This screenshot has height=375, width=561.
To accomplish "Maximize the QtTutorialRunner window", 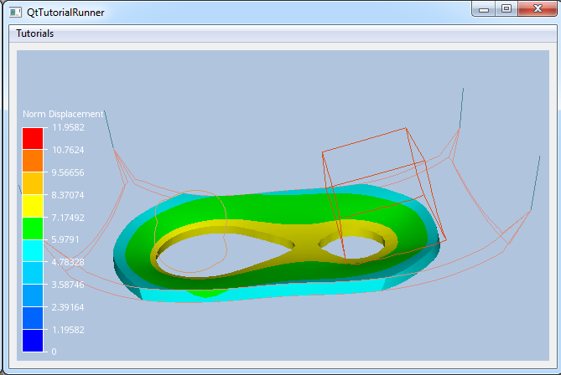I will [505, 8].
